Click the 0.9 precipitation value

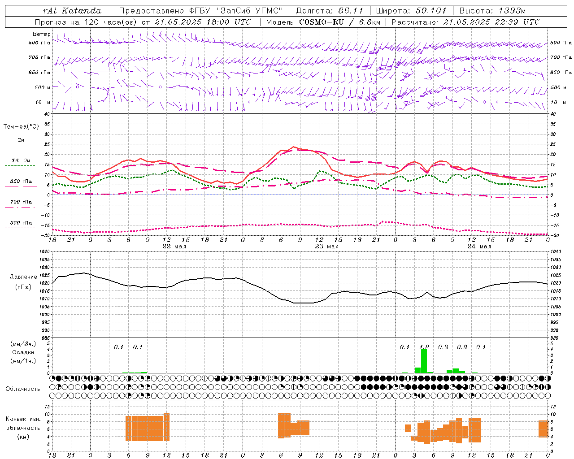(462, 347)
